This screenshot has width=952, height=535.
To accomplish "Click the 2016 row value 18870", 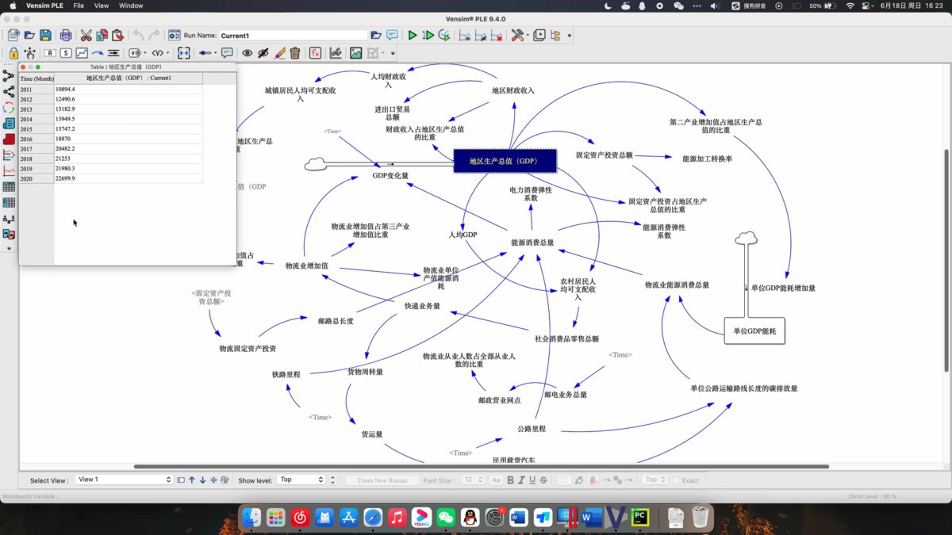I will [128, 138].
